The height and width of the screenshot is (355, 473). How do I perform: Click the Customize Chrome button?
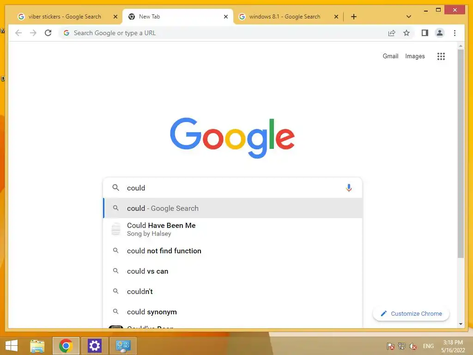coord(411,314)
